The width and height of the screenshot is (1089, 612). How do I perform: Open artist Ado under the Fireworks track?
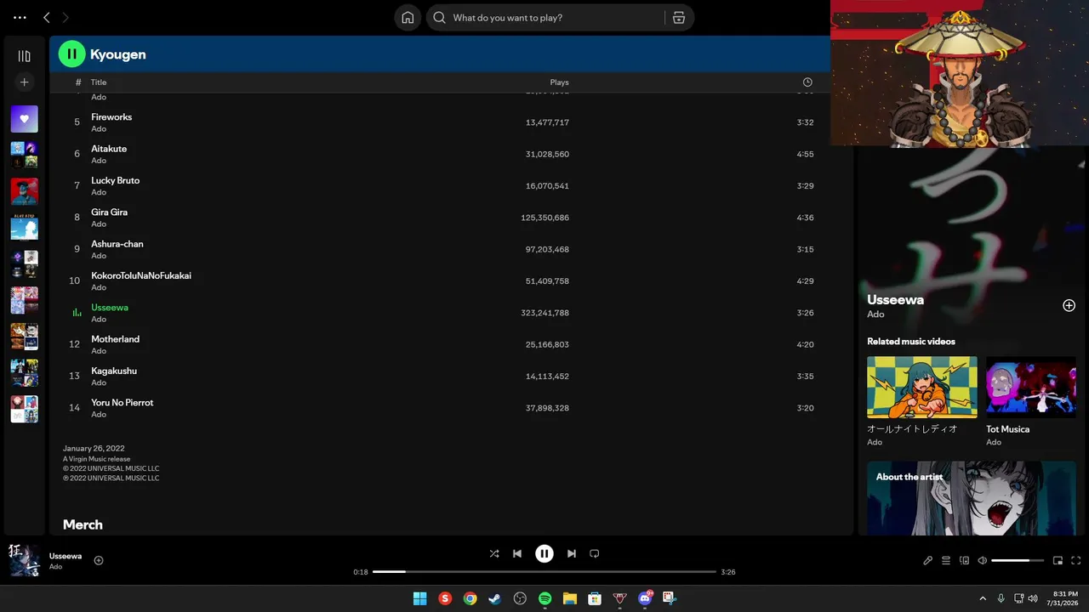99,129
